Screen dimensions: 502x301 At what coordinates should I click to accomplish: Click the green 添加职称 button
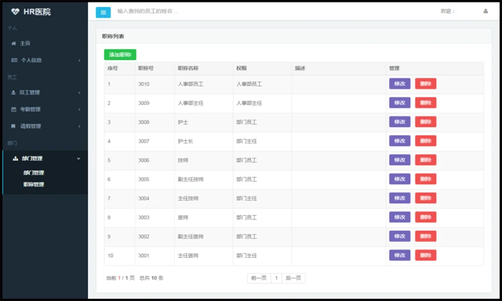point(120,55)
